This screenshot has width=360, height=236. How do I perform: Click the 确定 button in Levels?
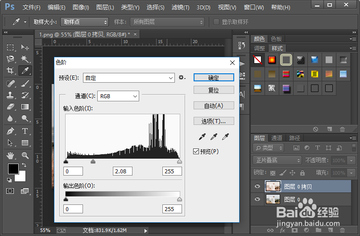[214, 77]
